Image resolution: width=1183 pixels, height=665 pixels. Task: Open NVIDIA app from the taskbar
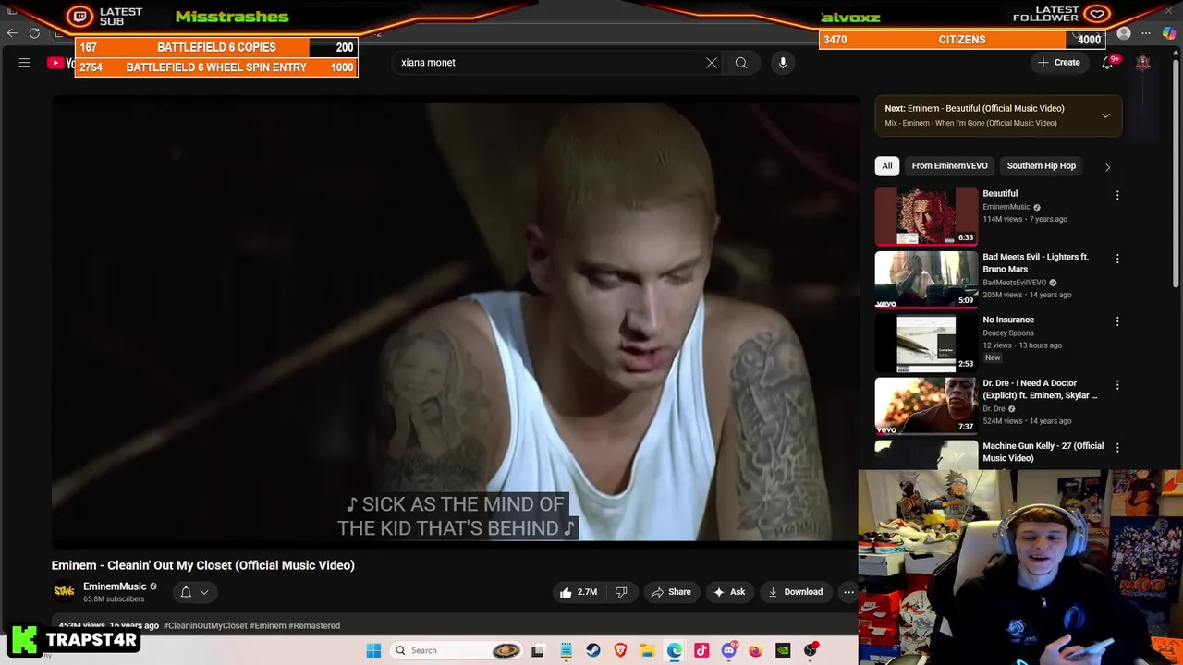[x=783, y=650]
